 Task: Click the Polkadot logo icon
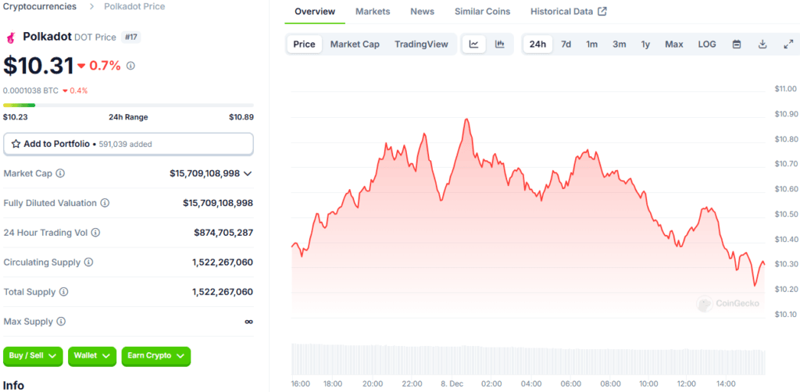click(10, 37)
